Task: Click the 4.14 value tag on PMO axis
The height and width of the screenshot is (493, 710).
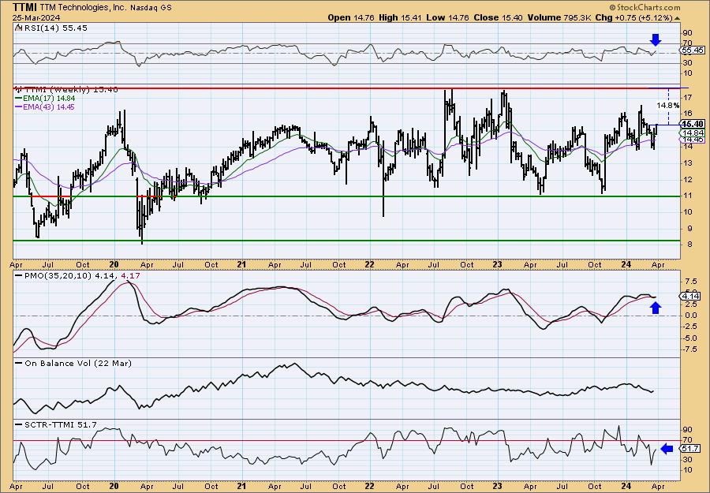Action: tap(690, 296)
